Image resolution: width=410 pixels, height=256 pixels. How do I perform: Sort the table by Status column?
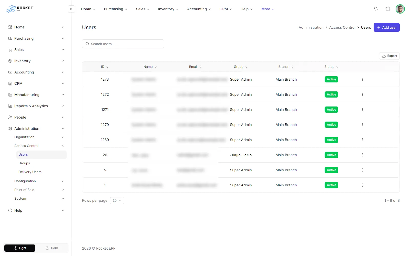point(331,67)
